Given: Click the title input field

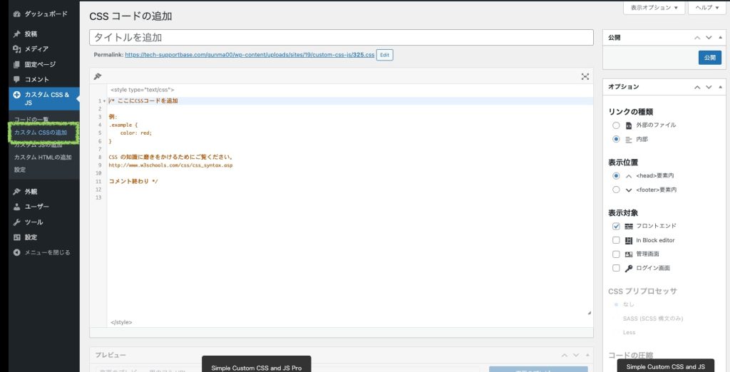Looking at the screenshot, I should (x=341, y=37).
